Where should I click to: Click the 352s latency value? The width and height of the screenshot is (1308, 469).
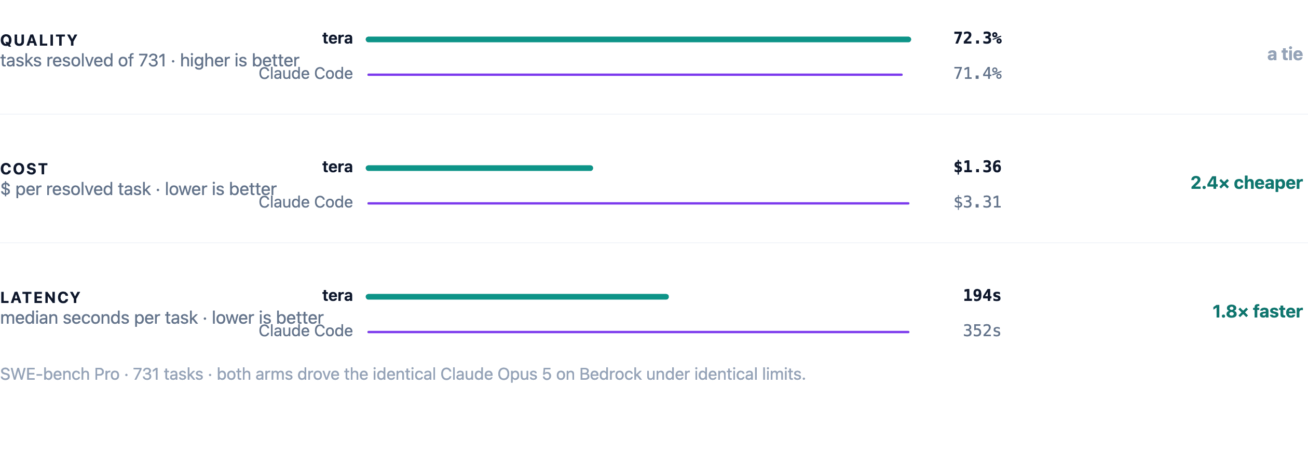click(x=982, y=331)
